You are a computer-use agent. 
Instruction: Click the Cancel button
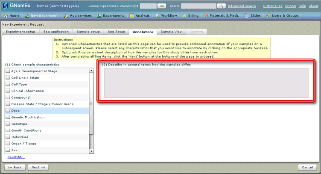point(307,167)
